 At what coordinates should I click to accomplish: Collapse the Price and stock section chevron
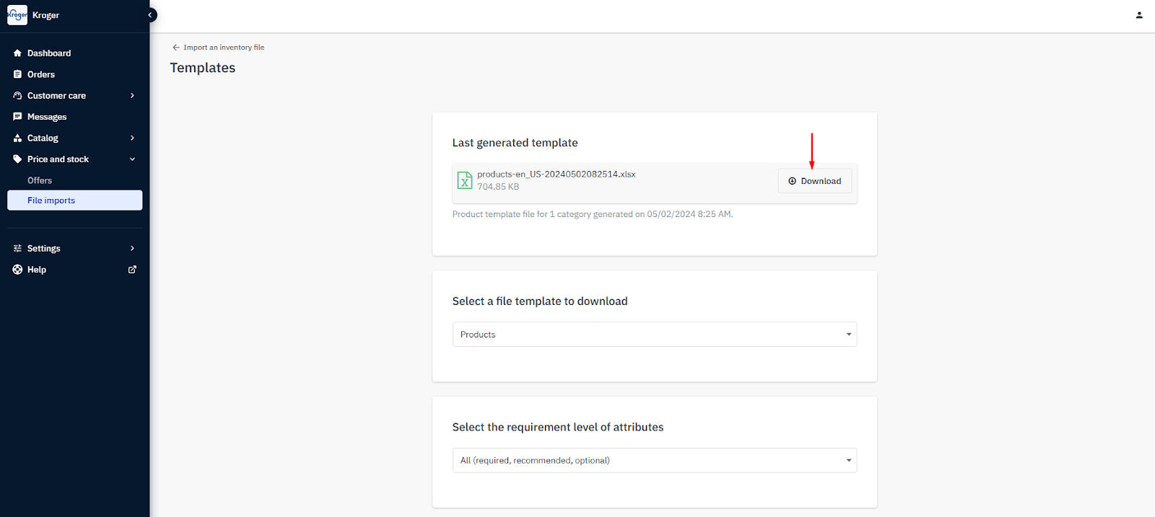(132, 159)
